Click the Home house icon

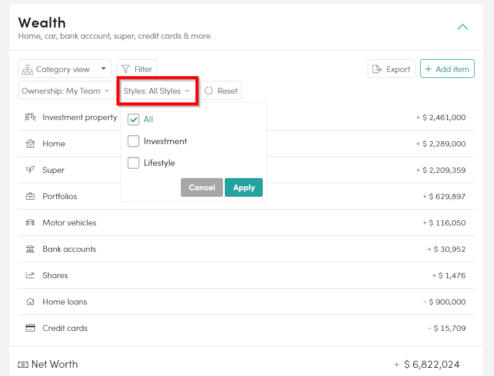(30, 143)
